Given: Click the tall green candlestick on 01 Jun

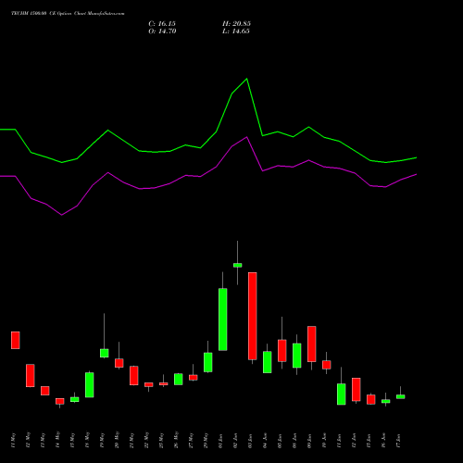Looking at the screenshot, I should [x=223, y=319].
